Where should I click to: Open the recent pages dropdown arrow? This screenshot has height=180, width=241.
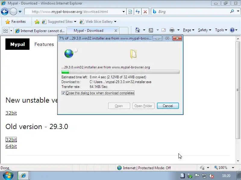click(20, 11)
